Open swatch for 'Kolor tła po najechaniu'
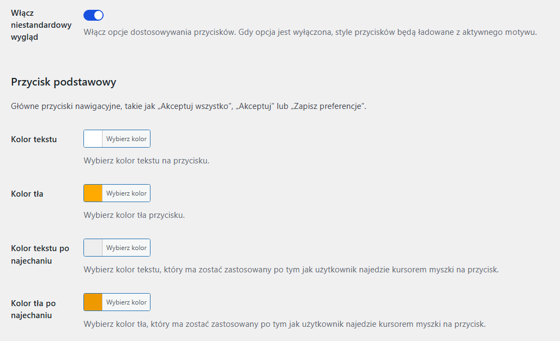 click(x=93, y=302)
